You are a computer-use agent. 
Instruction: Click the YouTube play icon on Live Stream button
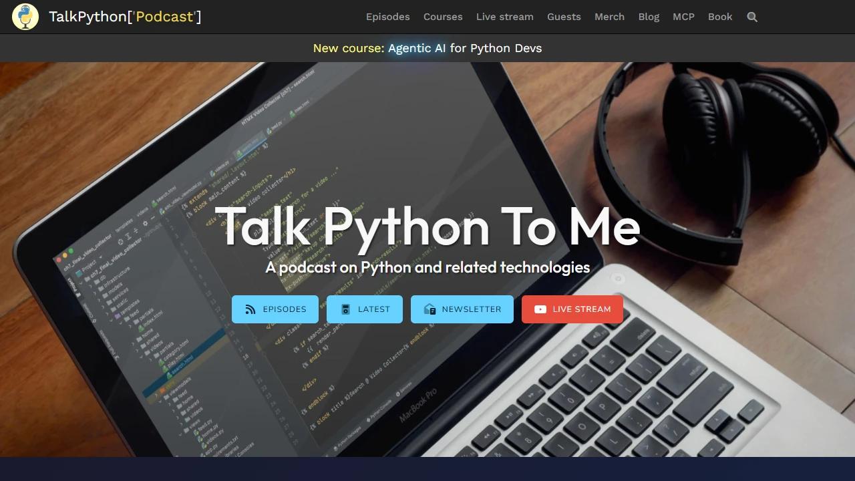coord(540,309)
